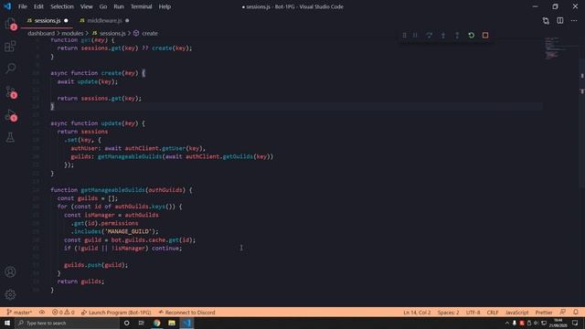This screenshot has width=585, height=329.
Task: Click the debug Step Into button
Action: [443, 35]
